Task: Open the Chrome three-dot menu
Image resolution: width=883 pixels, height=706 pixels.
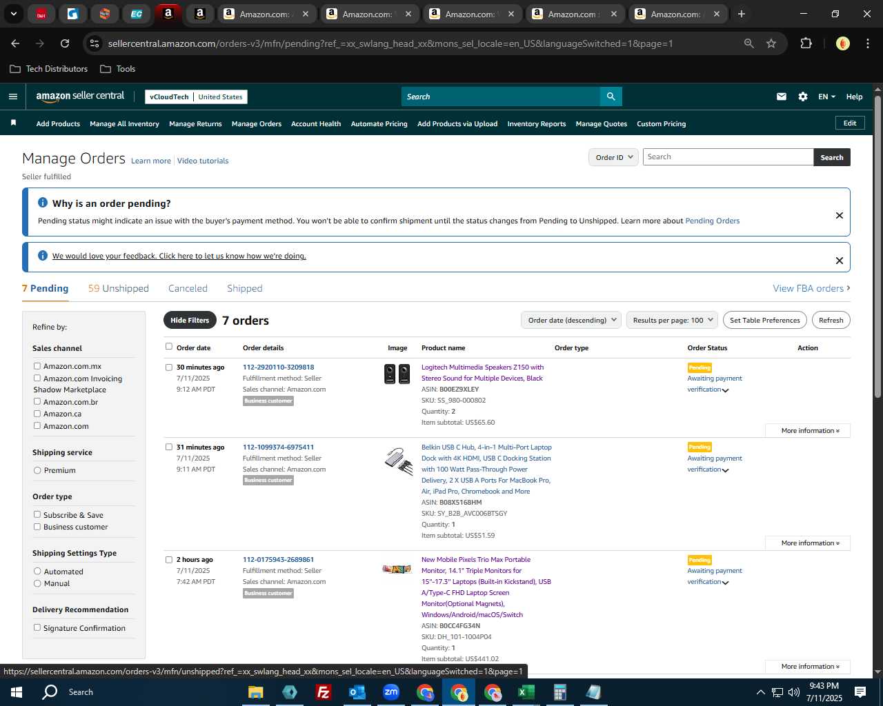Action: coord(867,43)
